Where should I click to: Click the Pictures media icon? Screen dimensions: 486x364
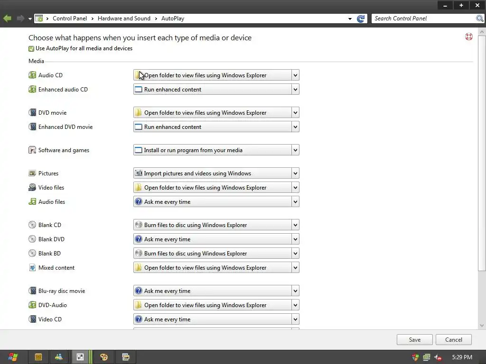(32, 173)
